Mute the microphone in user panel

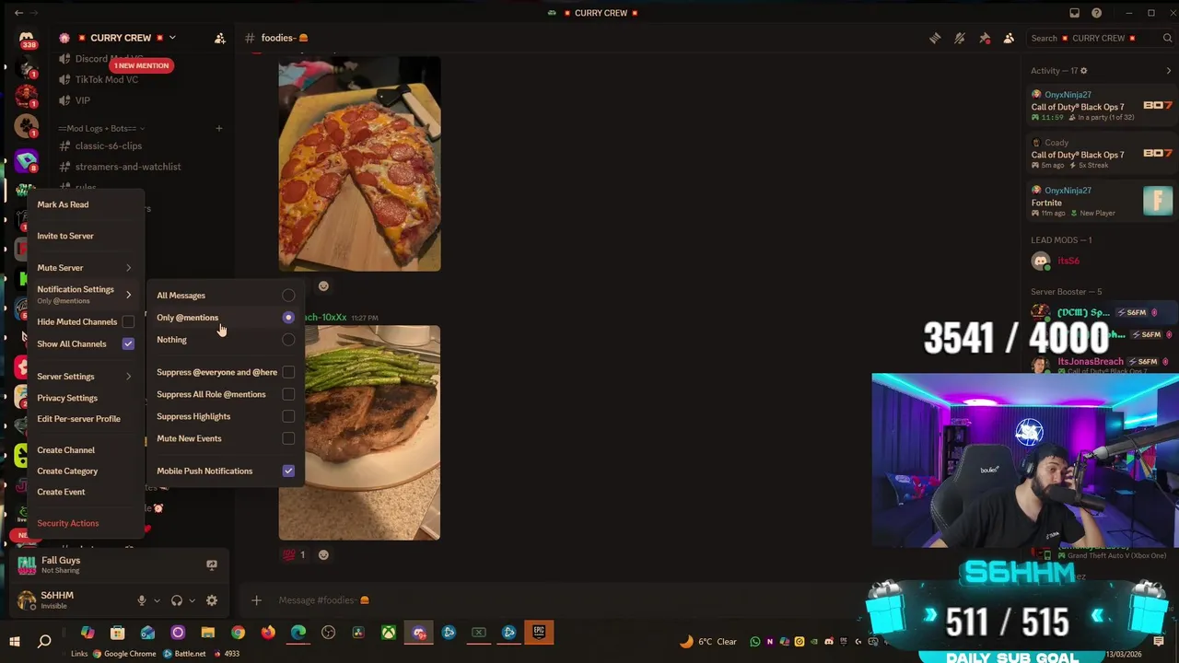pos(142,600)
